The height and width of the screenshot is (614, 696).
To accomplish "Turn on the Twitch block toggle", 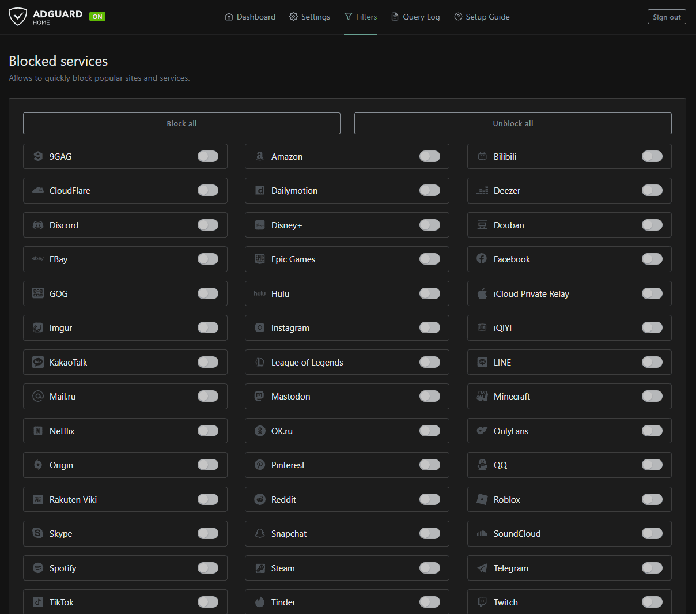I will (x=652, y=602).
